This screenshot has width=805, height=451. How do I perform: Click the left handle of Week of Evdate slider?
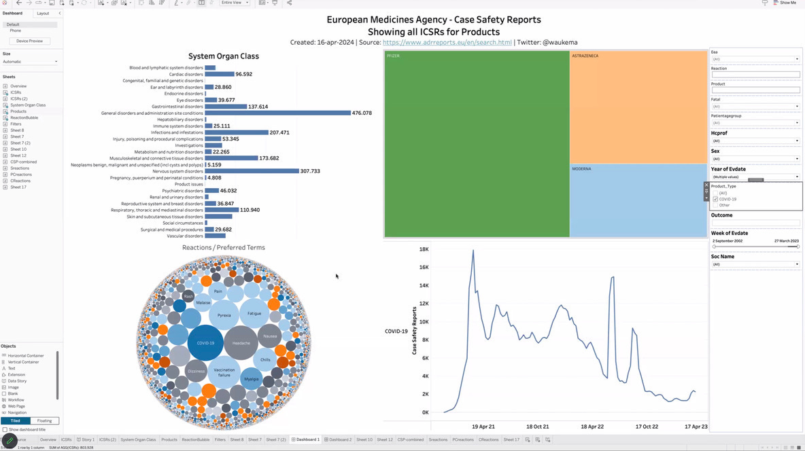tap(714, 247)
